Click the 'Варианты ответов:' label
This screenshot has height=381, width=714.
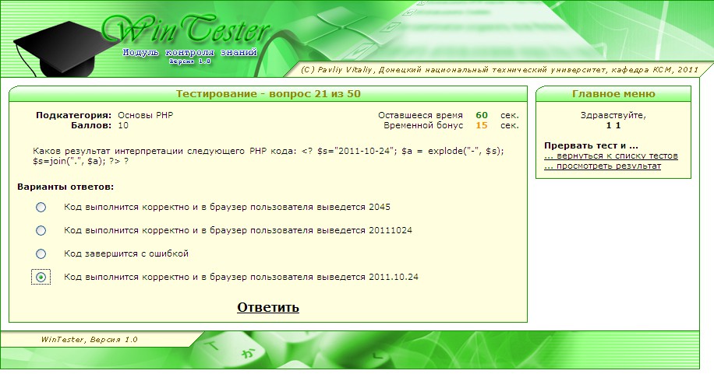(65, 187)
